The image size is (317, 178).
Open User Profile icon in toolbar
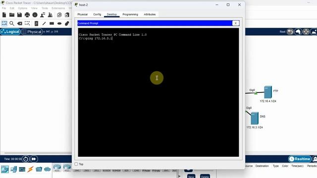click(x=43, y=15)
